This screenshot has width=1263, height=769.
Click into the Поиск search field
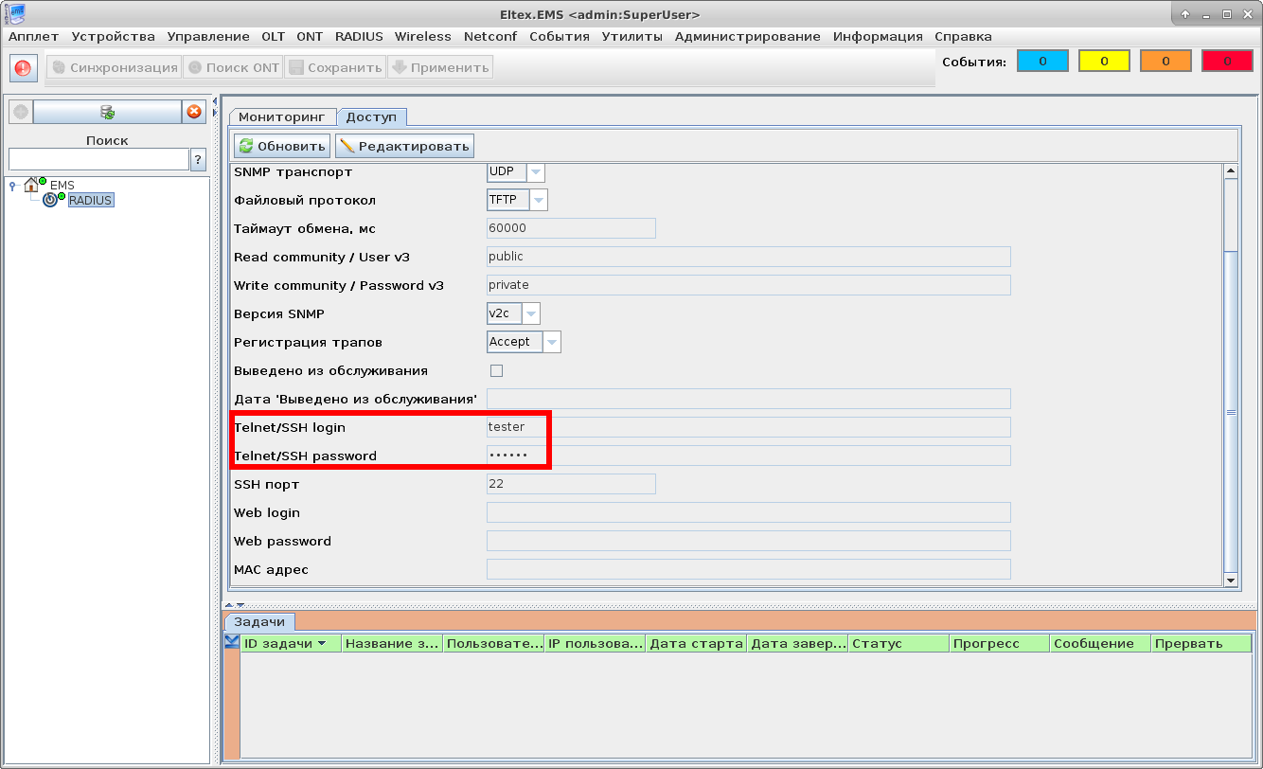(x=98, y=159)
